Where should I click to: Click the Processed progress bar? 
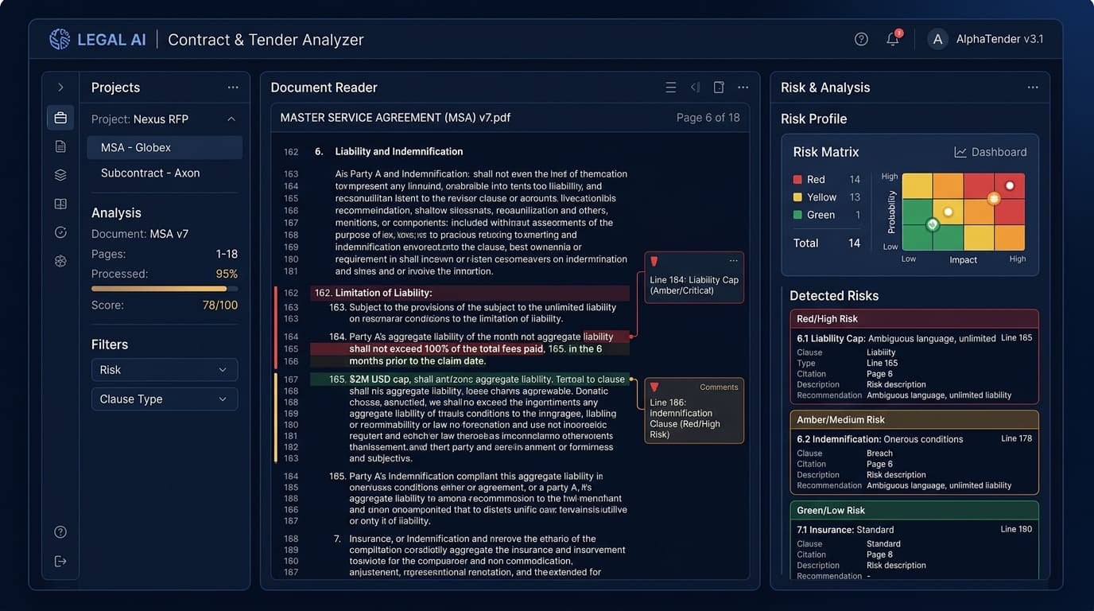(165, 289)
